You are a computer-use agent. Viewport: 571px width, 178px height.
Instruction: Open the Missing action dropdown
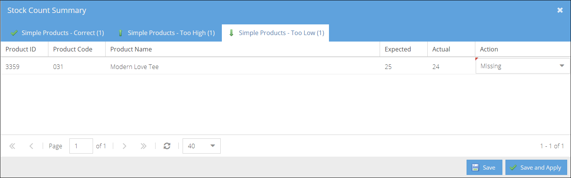point(523,66)
